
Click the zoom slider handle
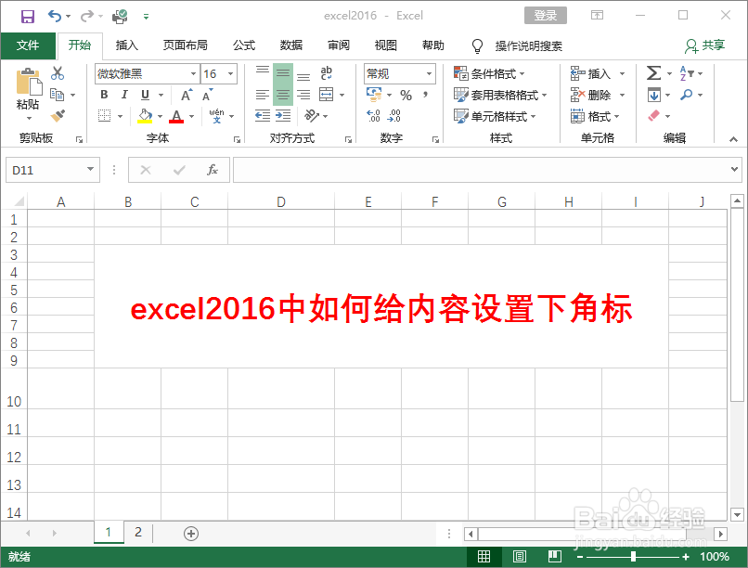point(633,557)
